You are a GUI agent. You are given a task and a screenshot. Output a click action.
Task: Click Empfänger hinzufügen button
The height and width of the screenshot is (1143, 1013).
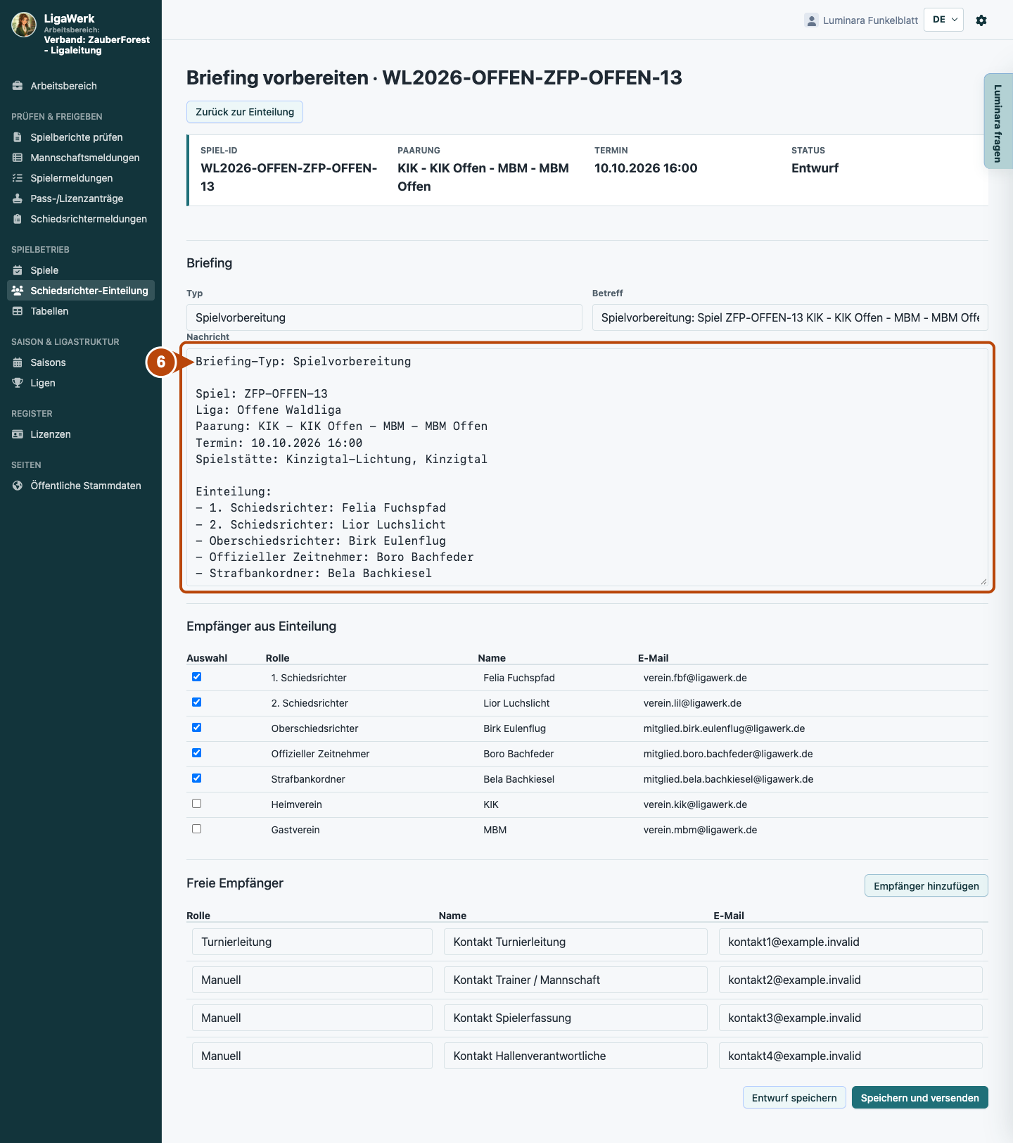[926, 886]
